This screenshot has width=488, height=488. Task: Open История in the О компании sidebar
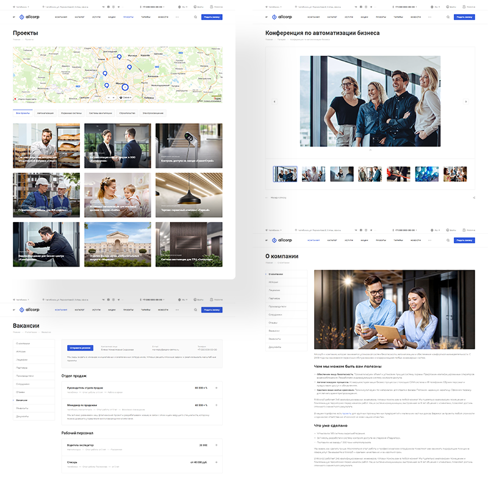click(274, 282)
